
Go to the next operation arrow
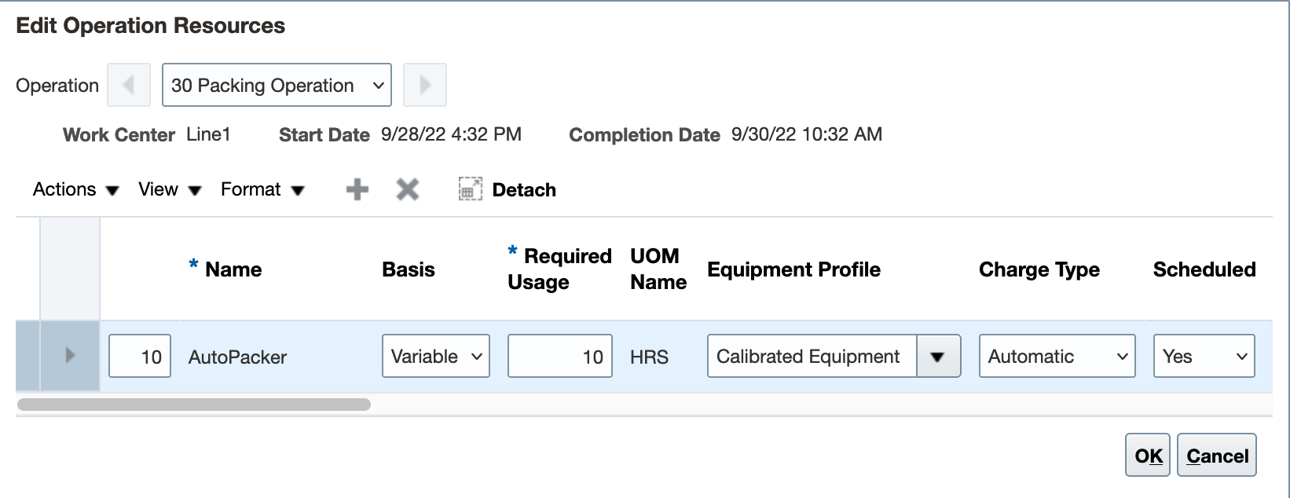click(x=425, y=85)
